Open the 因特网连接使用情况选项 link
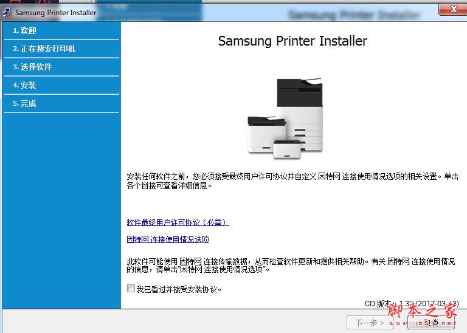467x333 pixels. coord(168,239)
